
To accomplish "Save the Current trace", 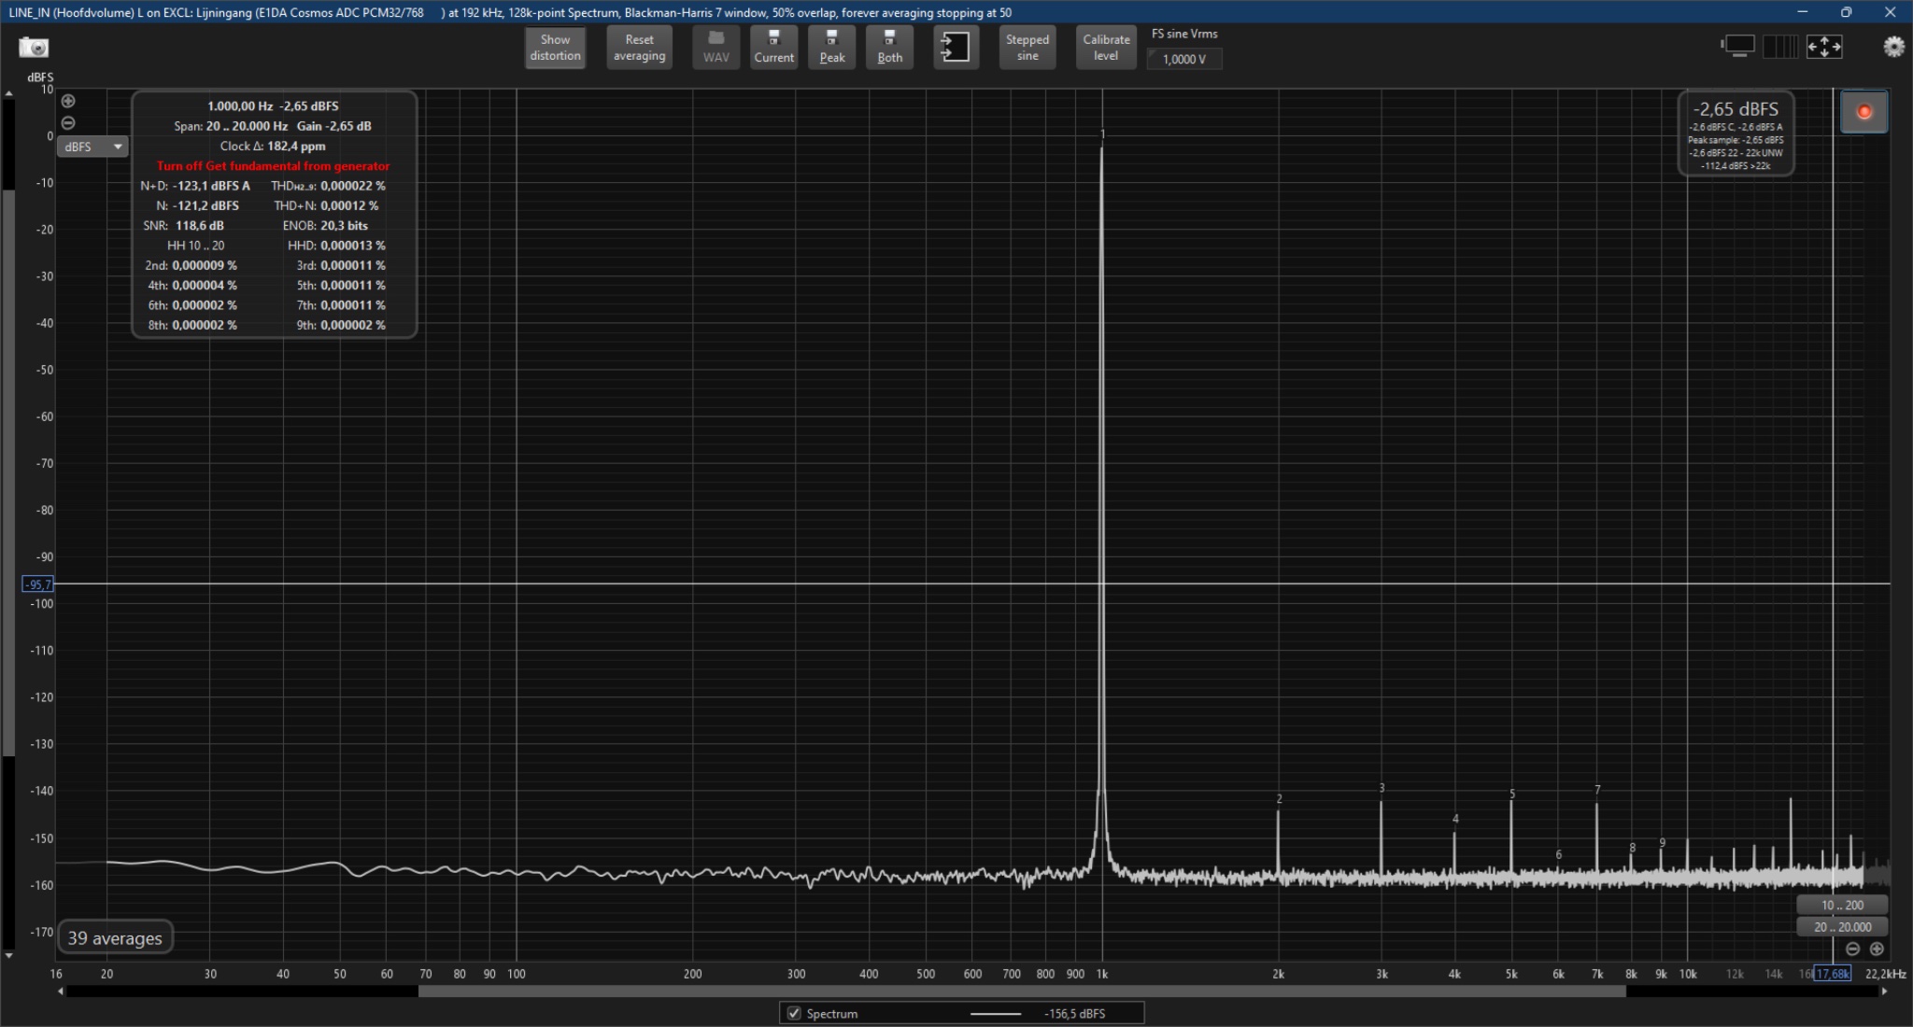I will [x=773, y=48].
